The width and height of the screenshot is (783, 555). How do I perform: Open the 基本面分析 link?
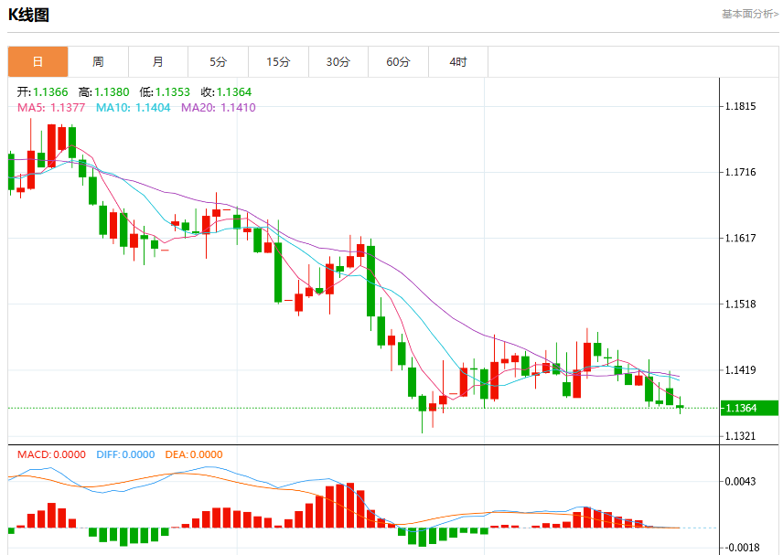[750, 14]
